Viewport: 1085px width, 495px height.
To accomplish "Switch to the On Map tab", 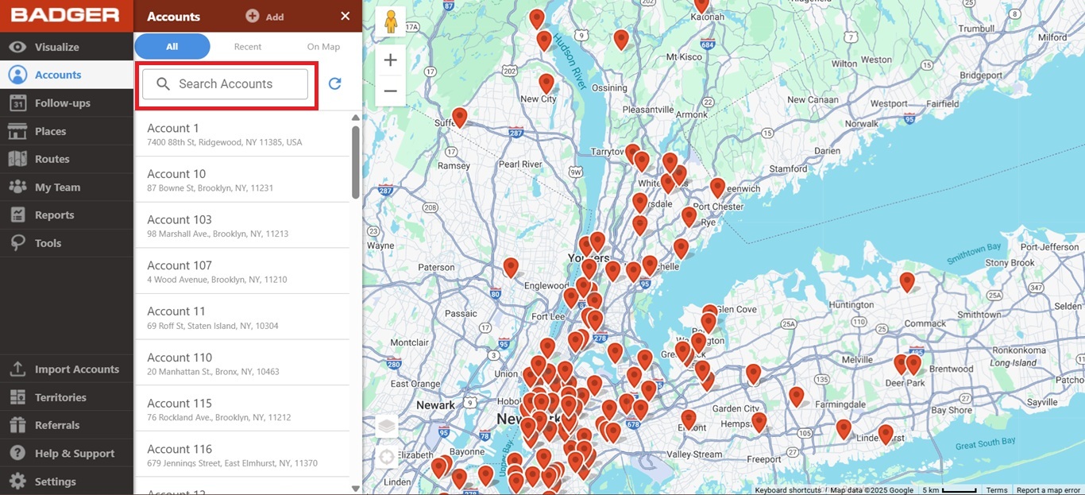I will point(323,47).
